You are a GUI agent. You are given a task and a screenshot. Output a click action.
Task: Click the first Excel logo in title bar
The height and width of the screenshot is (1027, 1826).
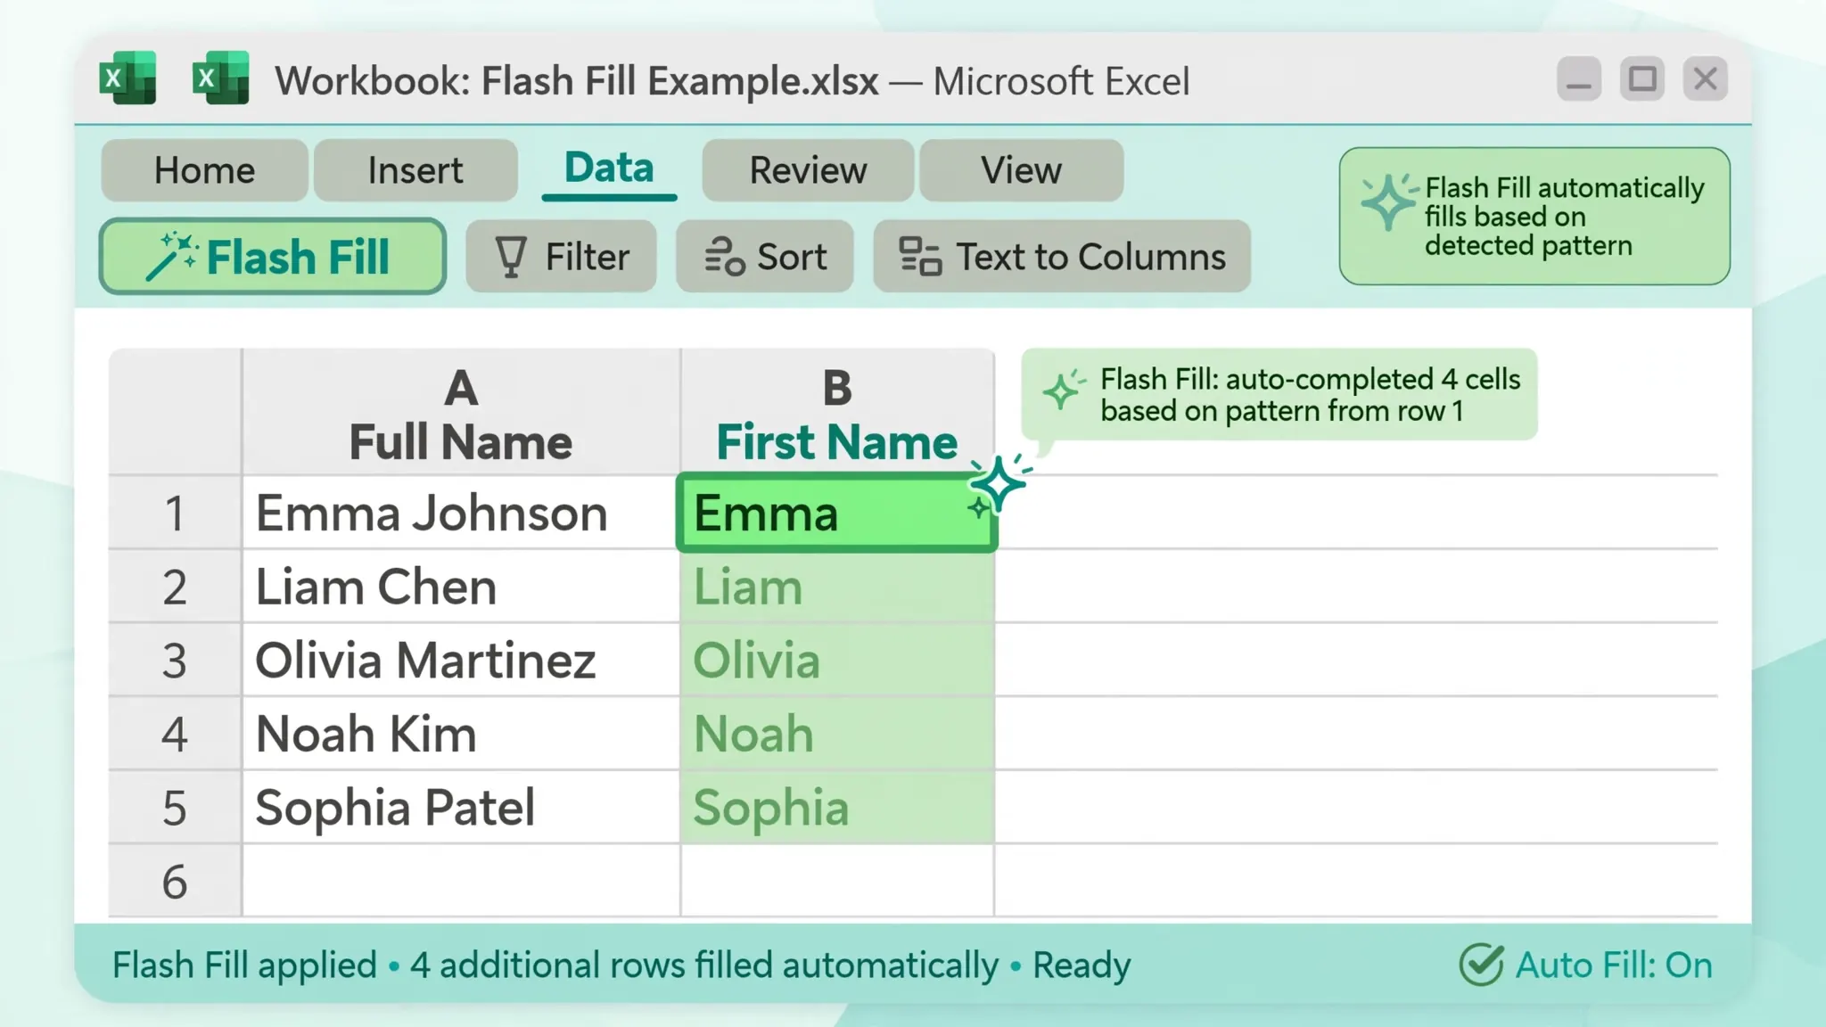tap(127, 79)
